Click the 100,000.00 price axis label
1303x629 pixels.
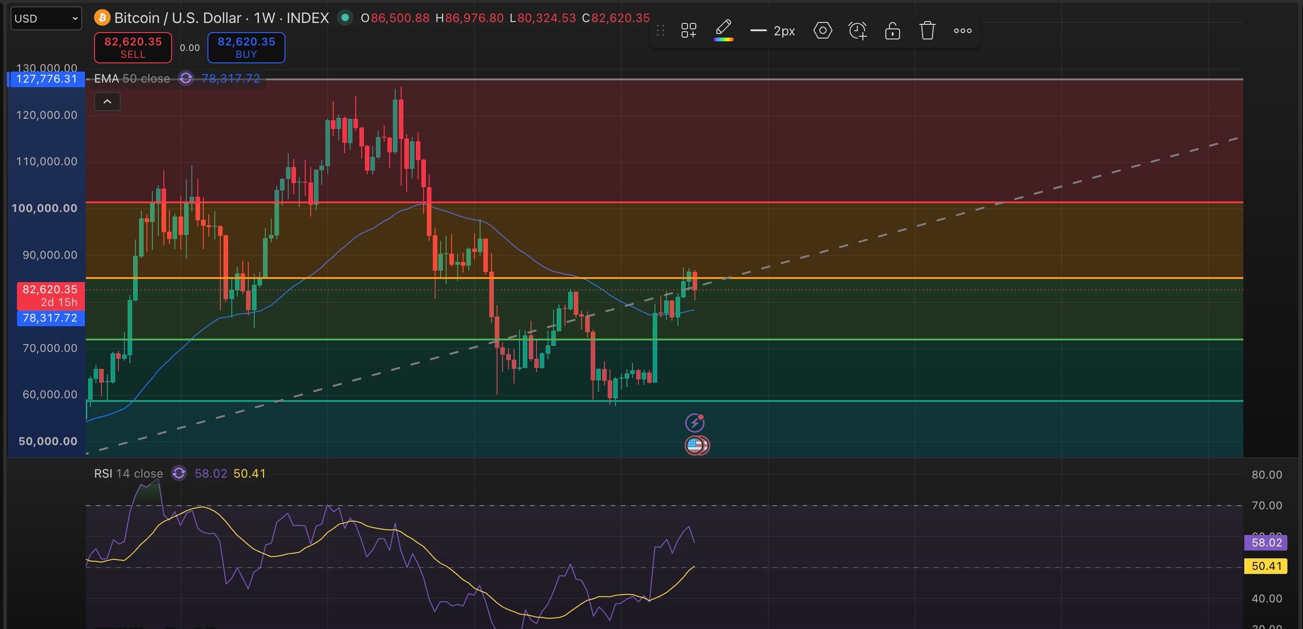pos(45,208)
